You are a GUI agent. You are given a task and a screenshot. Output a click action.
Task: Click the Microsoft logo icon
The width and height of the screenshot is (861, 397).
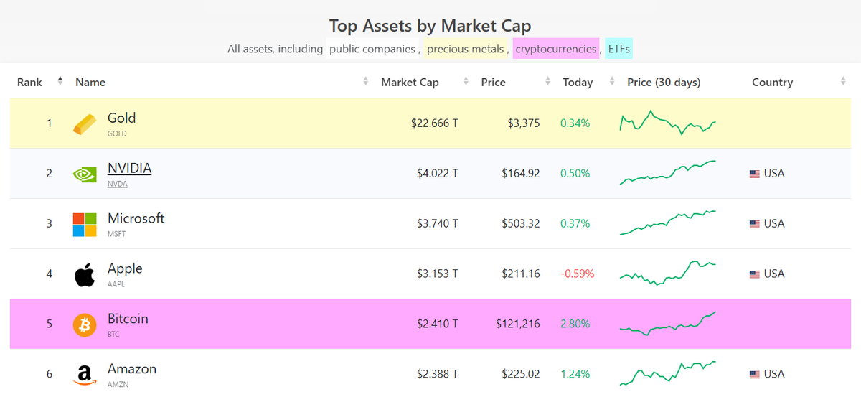tap(84, 224)
